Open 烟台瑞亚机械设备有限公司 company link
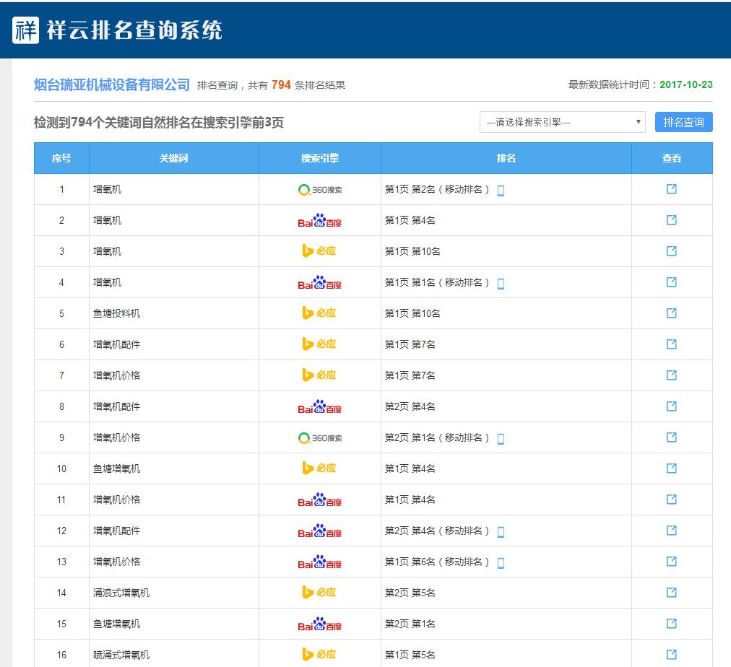 click(x=112, y=84)
